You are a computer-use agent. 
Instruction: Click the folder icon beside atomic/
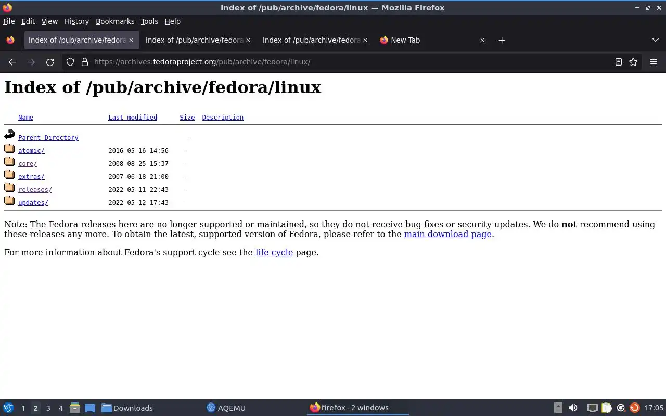pyautogui.click(x=9, y=149)
